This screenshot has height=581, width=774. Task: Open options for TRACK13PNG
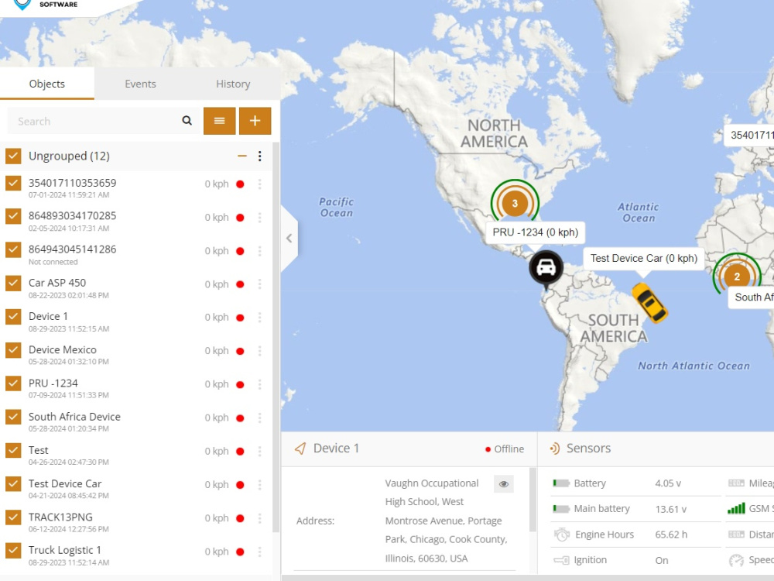[259, 518]
